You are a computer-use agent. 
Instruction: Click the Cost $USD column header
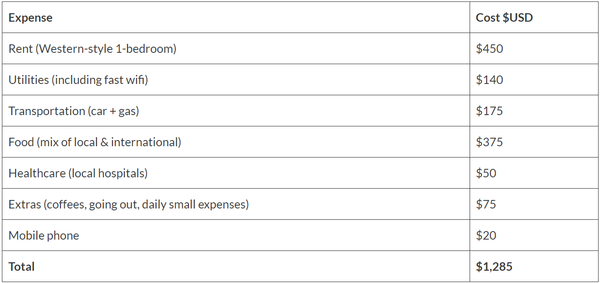tap(504, 18)
